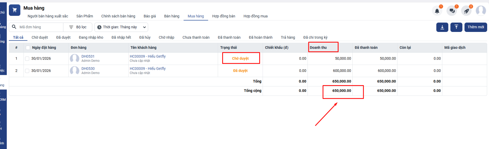Check the box for order DH0530
489x149 pixels.
coord(27,71)
